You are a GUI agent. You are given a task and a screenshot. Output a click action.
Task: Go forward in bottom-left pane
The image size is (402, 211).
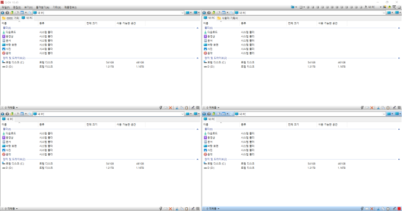[x=7, y=114]
